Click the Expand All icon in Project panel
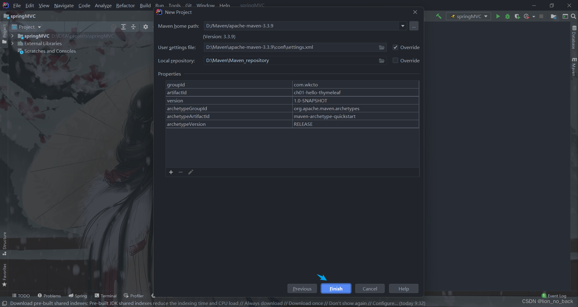Image resolution: width=578 pixels, height=307 pixels. [123, 27]
